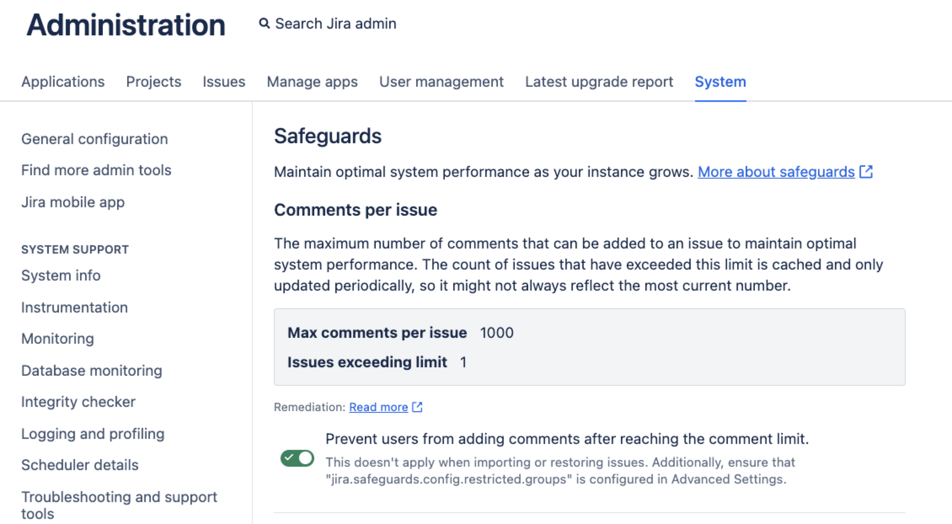Click the Max comments per issue value 1000
Screen dimensions: 952x524
[x=497, y=333]
